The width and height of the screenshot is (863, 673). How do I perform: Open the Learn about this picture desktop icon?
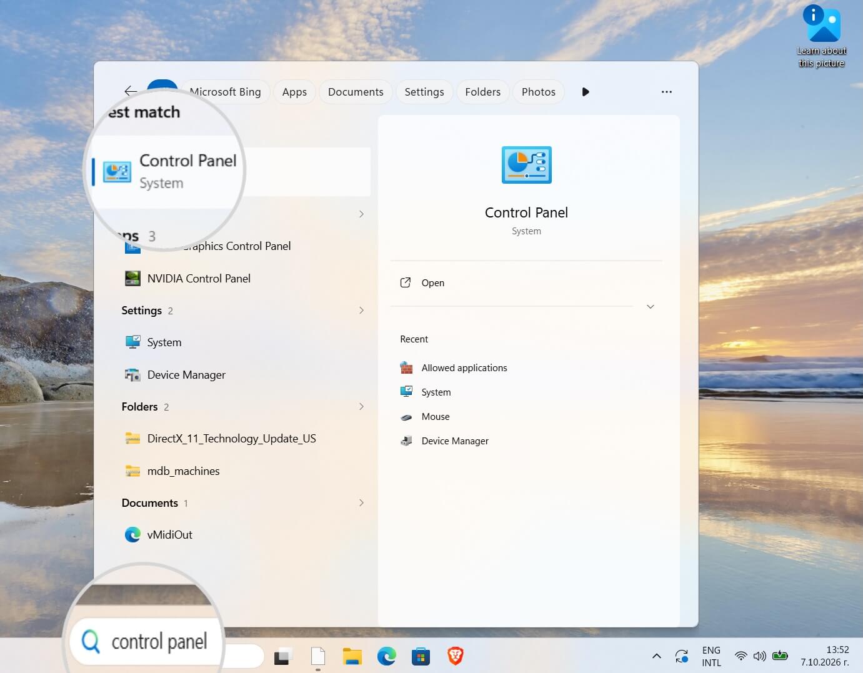tap(822, 36)
